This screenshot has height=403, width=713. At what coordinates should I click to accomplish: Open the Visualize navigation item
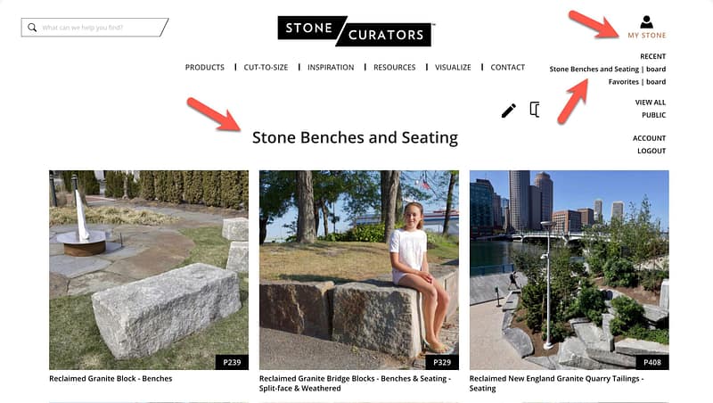[453, 68]
